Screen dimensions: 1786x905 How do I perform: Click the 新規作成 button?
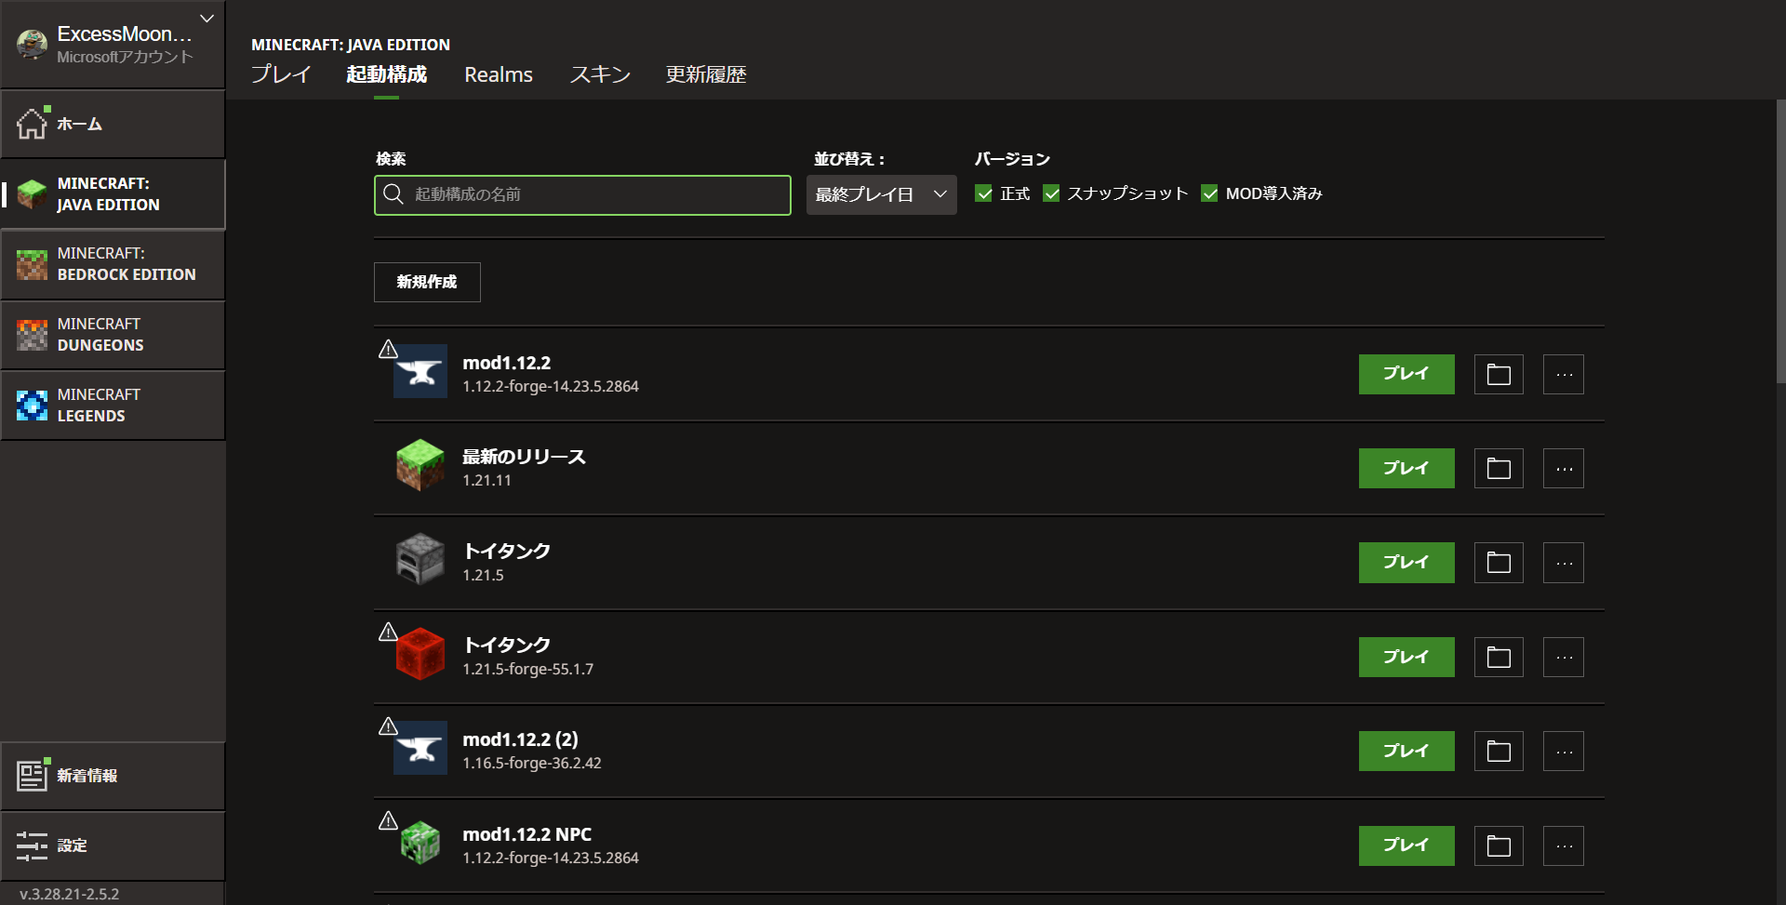click(x=427, y=282)
